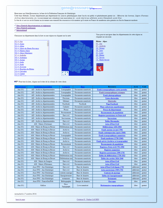Open Fonds anciens (avant 1790) resource
This screenshot has width=163, height=208.
point(112,130)
